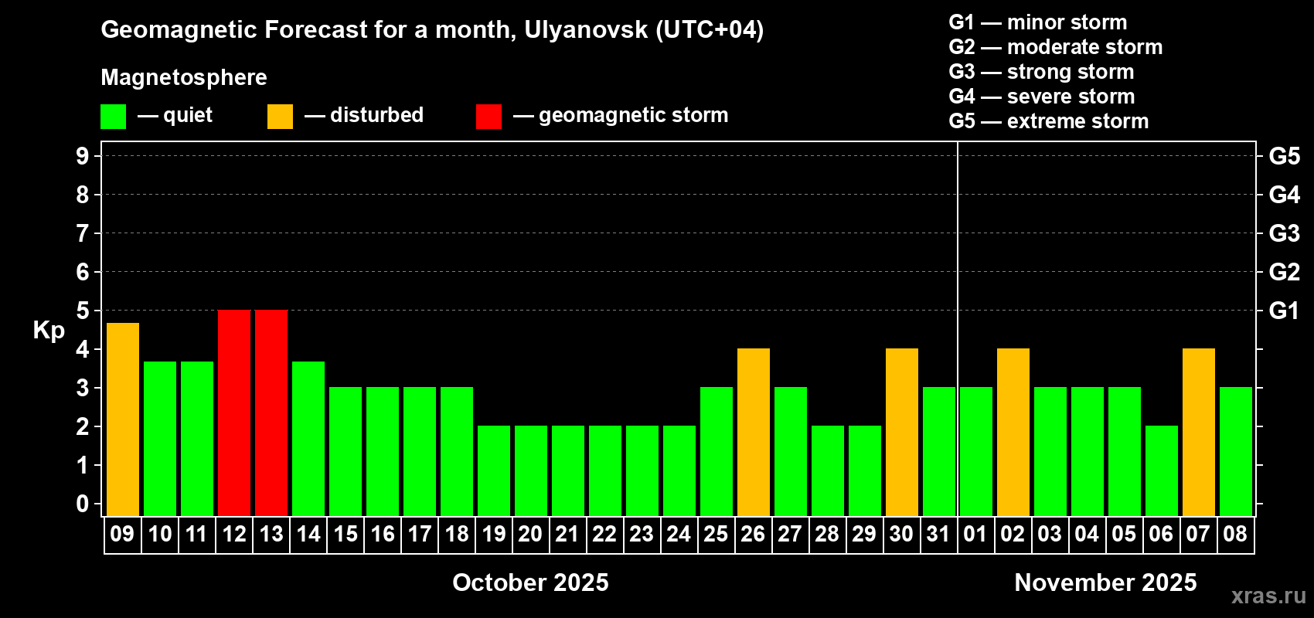1314x618 pixels.
Task: Click the October 2025 month label
Action: click(x=530, y=582)
